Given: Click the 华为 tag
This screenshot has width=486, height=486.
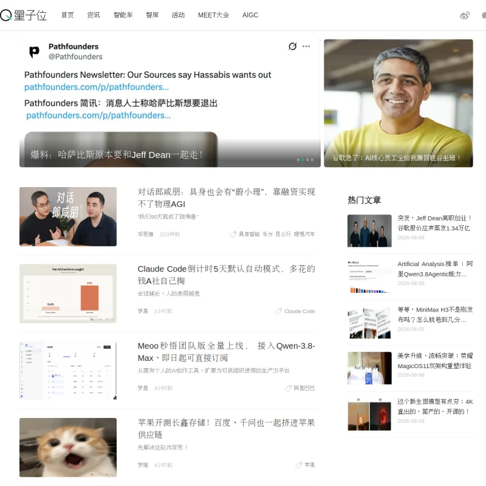Looking at the screenshot, I should (x=267, y=234).
